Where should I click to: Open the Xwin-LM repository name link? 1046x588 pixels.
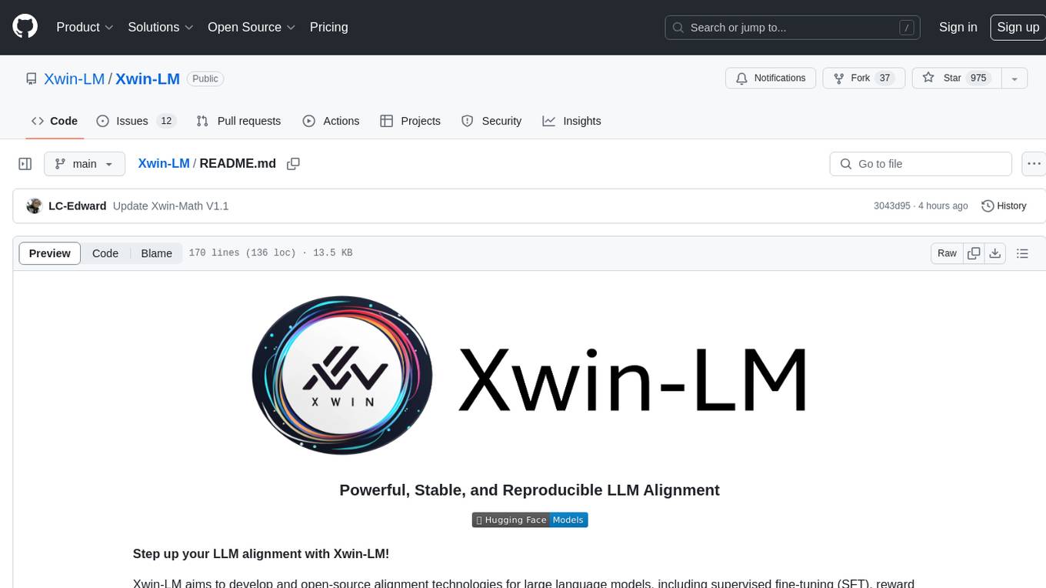pyautogui.click(x=148, y=79)
